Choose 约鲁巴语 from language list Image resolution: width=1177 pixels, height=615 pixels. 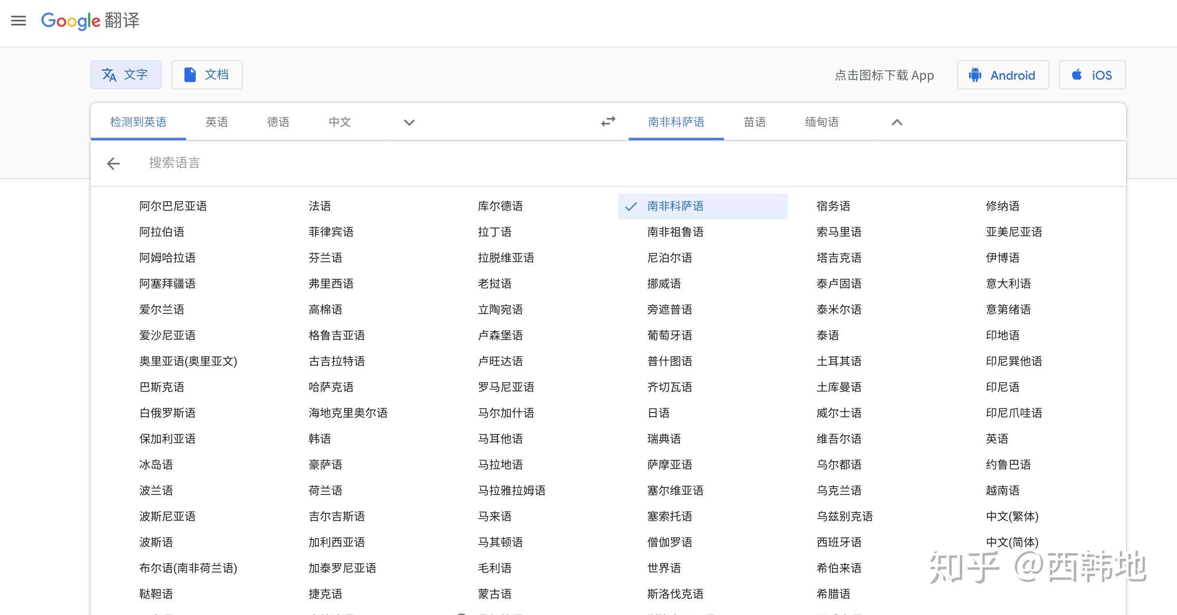pos(1008,465)
